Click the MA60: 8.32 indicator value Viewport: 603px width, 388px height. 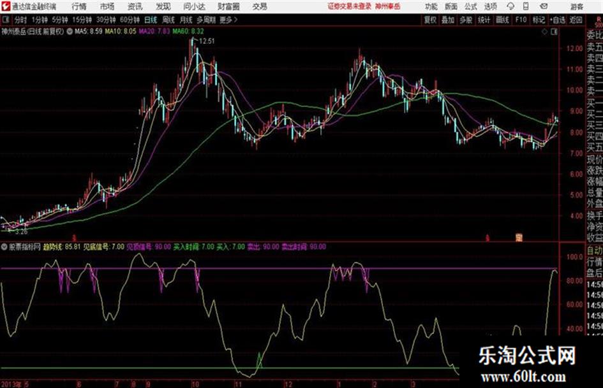188,31
